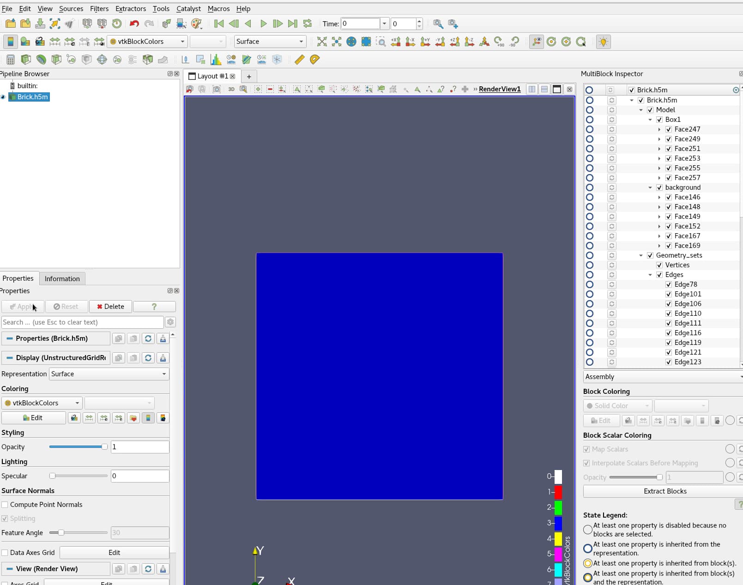The width and height of the screenshot is (743, 585).
Task: Split the render view horizontally
Action: (532, 89)
